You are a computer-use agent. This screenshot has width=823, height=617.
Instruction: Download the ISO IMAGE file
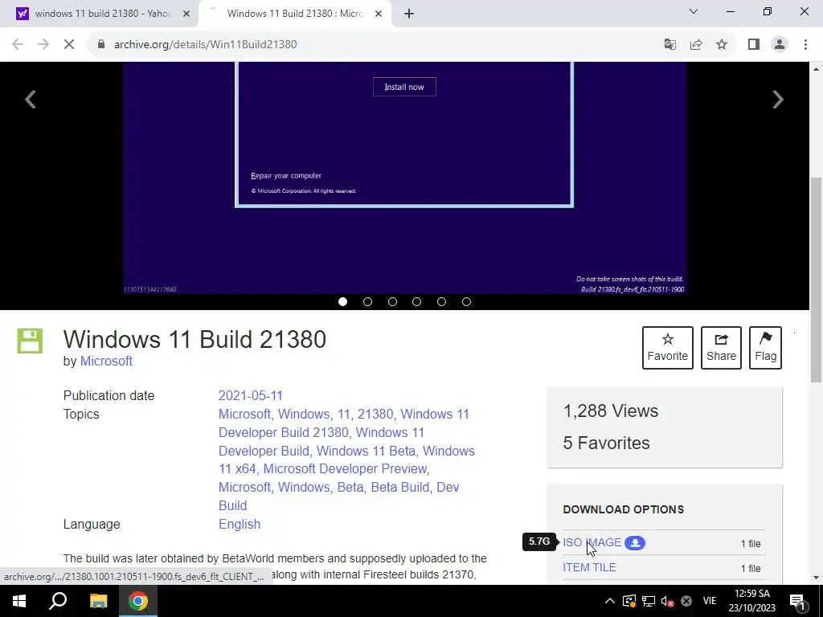tap(592, 542)
